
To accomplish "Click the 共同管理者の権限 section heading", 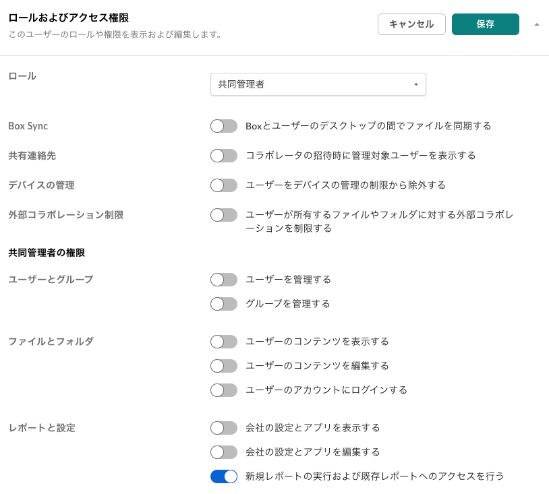I will (x=47, y=253).
